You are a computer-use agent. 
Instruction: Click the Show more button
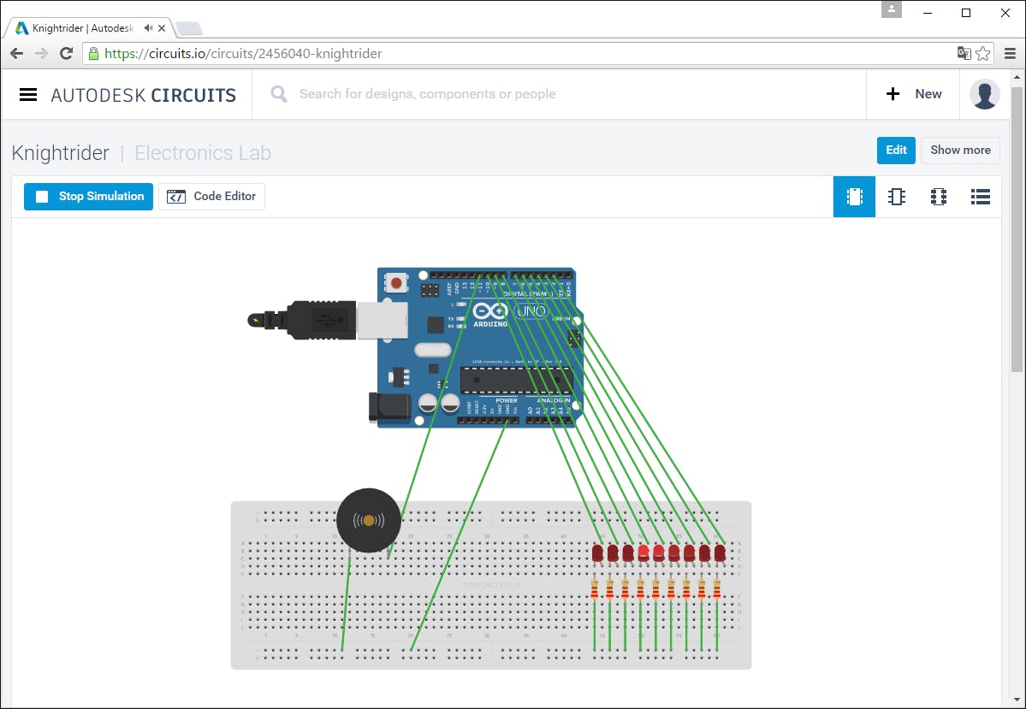click(960, 151)
